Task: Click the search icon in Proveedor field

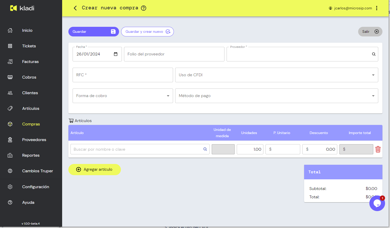Action: coord(374,54)
